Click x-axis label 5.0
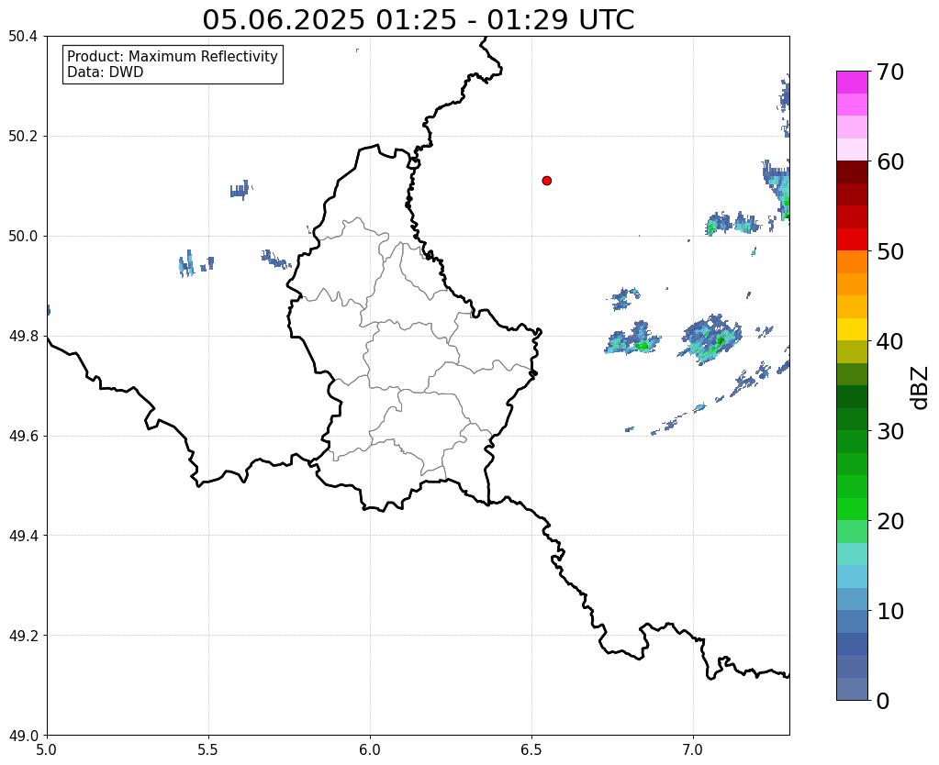 point(47,750)
